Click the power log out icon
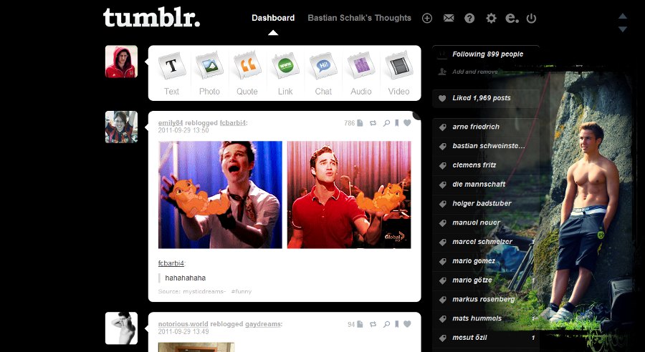The width and height of the screenshot is (645, 352). click(x=532, y=18)
